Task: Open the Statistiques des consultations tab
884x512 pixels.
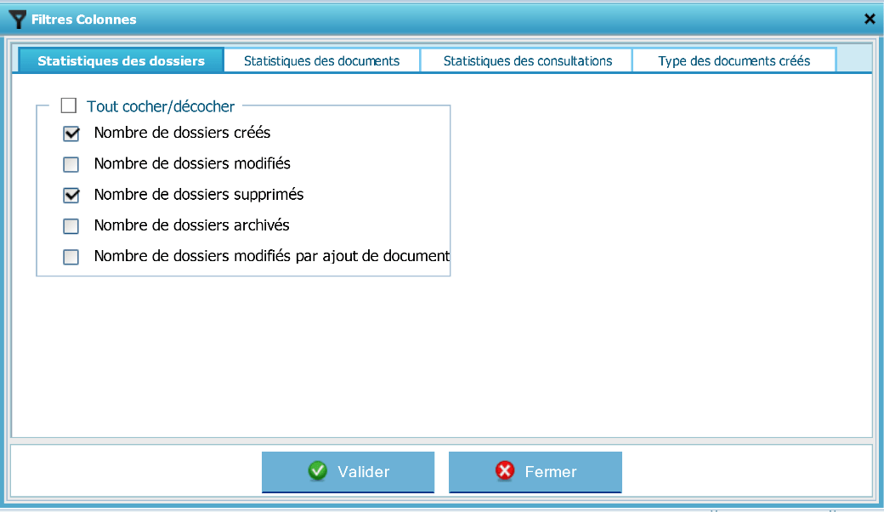Action: [527, 61]
